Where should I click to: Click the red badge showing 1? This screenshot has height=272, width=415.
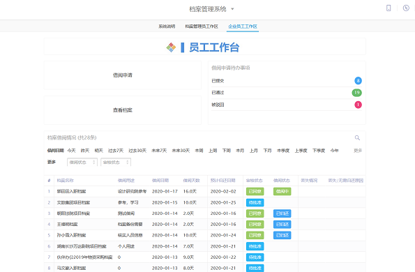pos(358,105)
